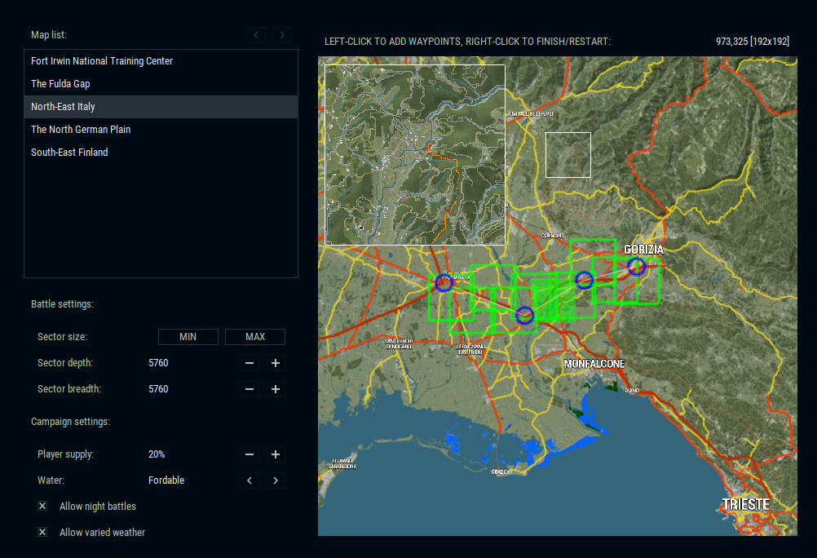The image size is (817, 558).
Task: Disable Allow varied weather checkbox
Action: (x=42, y=533)
